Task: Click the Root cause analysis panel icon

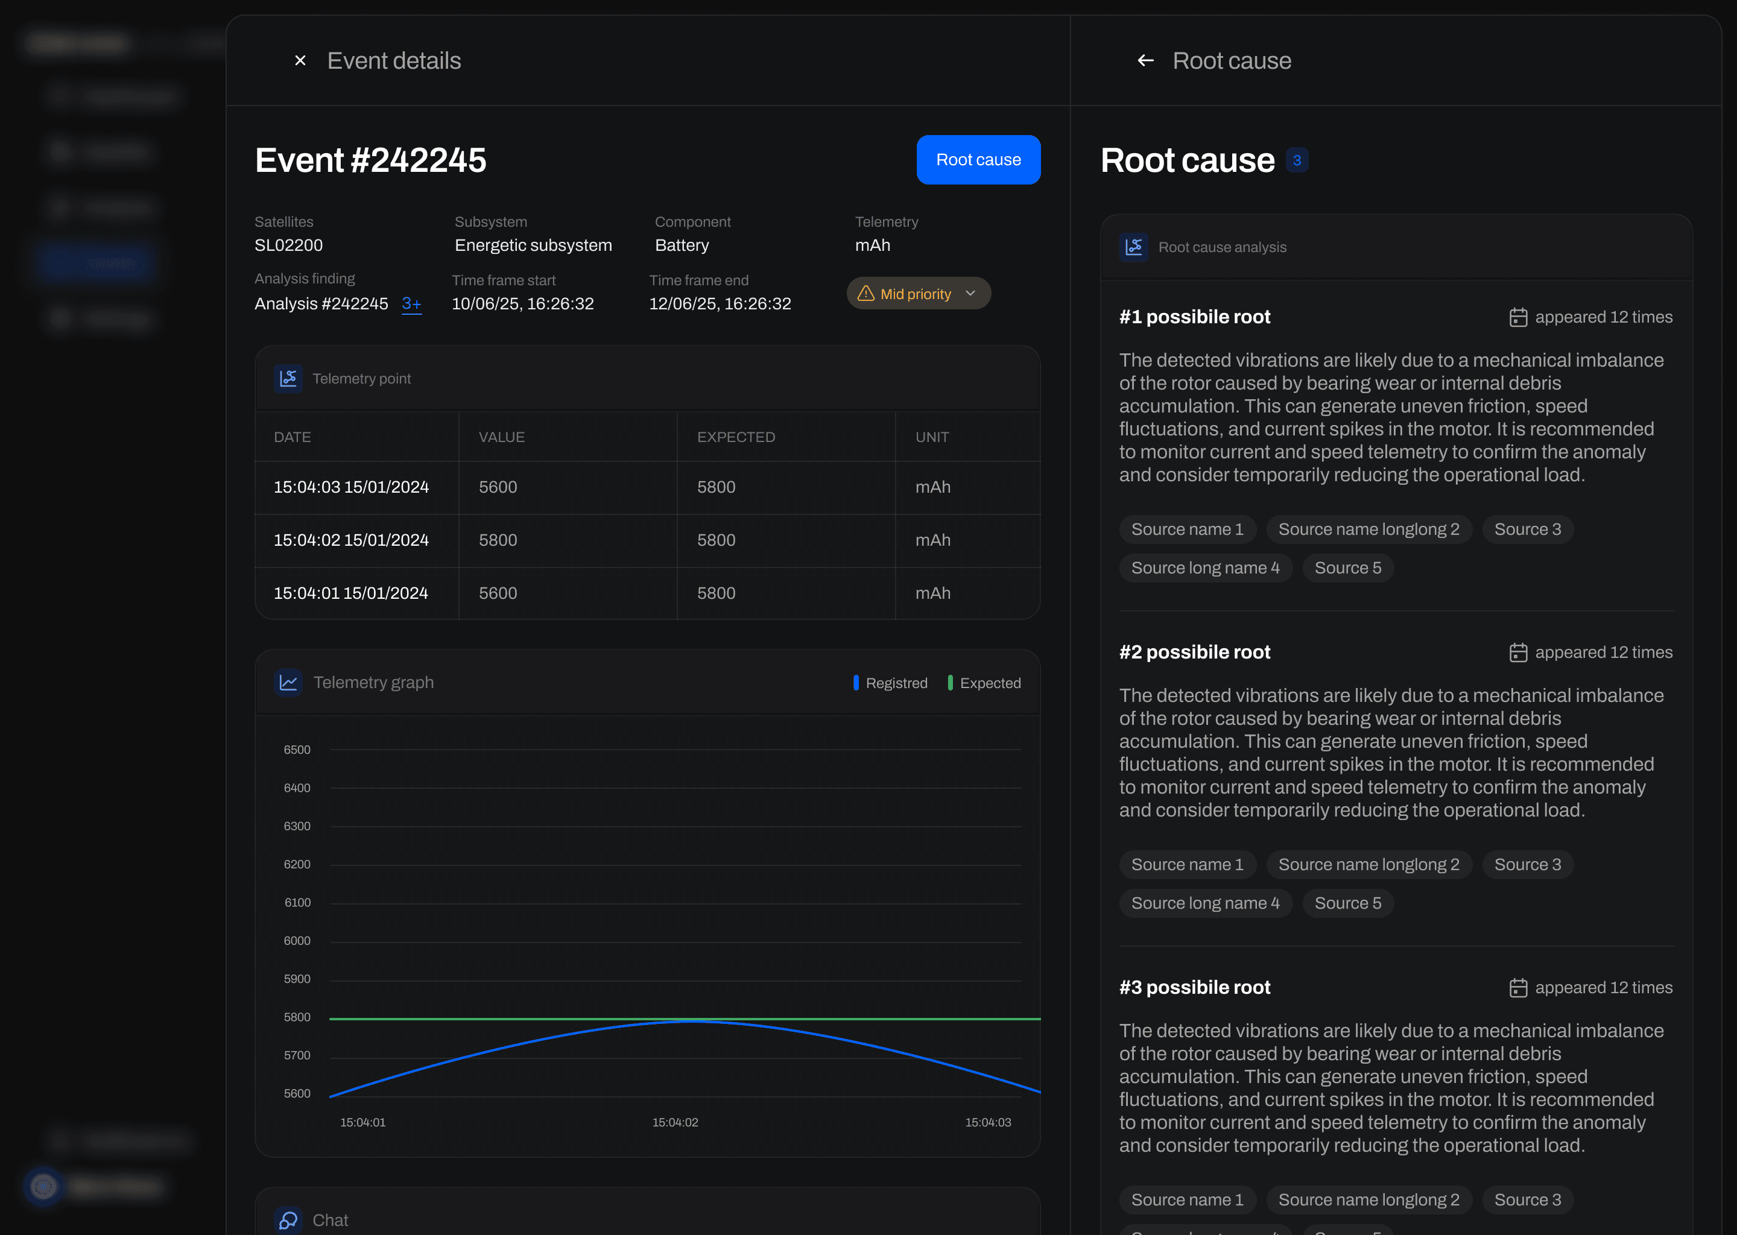Action: (1133, 247)
